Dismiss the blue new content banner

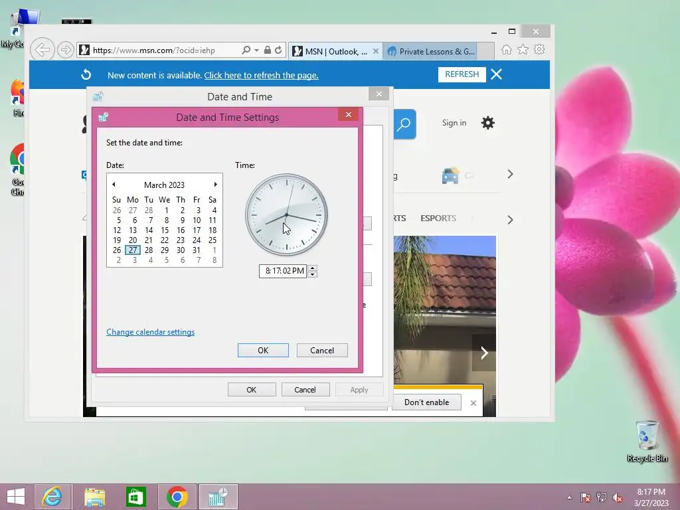pyautogui.click(x=497, y=74)
